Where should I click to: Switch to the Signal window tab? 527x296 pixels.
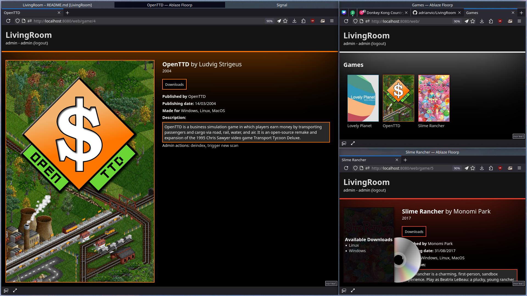pyautogui.click(x=282, y=5)
